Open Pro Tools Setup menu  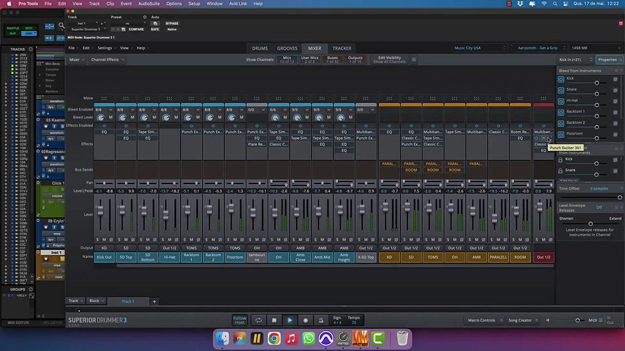click(x=194, y=4)
